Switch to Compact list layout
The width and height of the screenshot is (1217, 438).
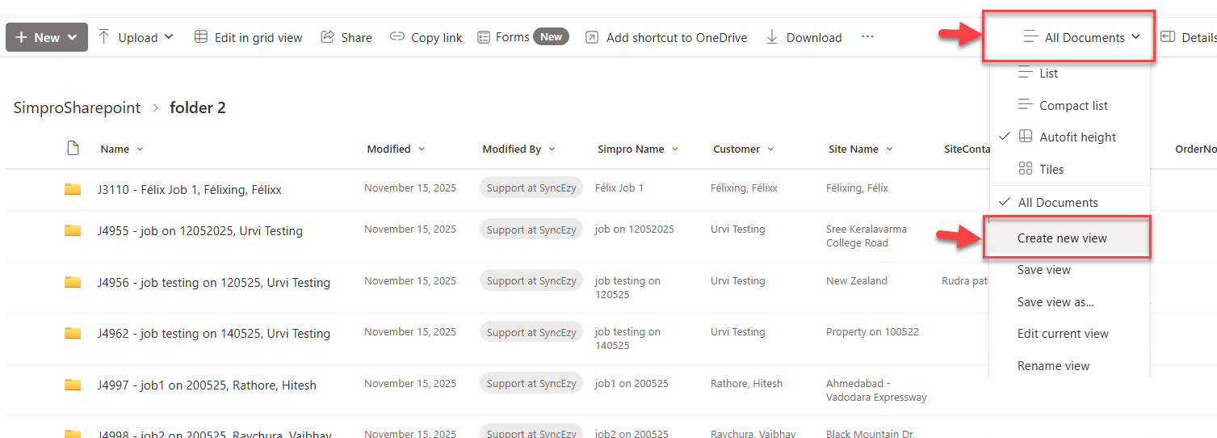tap(1073, 106)
